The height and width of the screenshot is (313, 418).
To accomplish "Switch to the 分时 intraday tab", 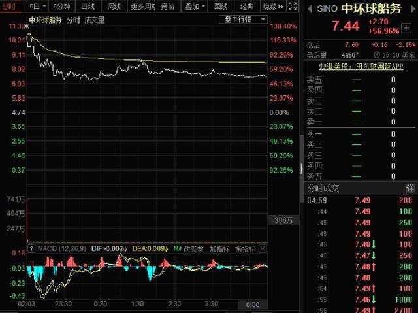I will point(10,7).
